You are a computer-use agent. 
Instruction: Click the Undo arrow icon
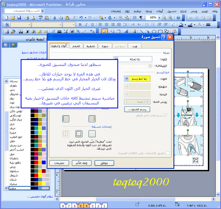click(81, 18)
